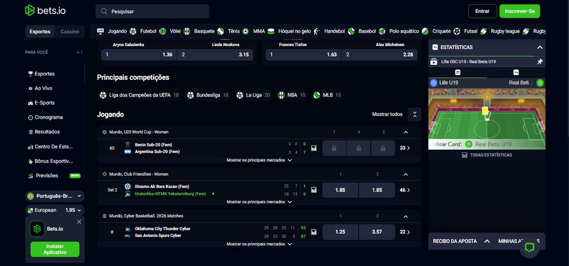The width and height of the screenshot is (569, 266).
Task: Open MLB competition chip
Action: pyautogui.click(x=327, y=95)
